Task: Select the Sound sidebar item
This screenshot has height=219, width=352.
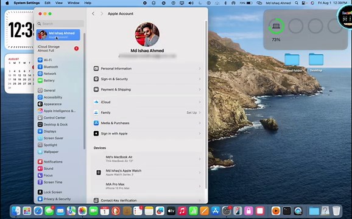Action: [x=46, y=169]
